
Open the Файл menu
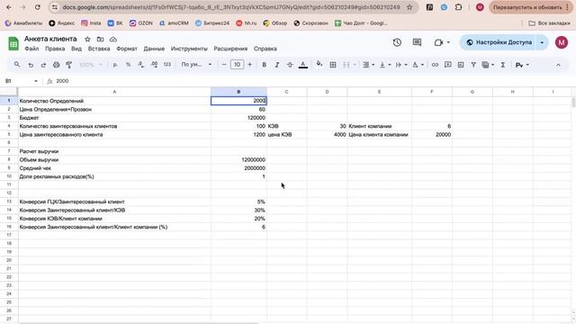coord(31,49)
